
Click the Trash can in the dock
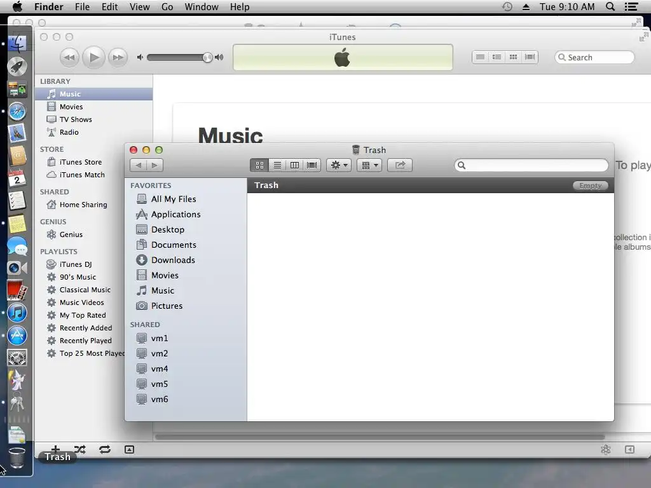click(17, 457)
